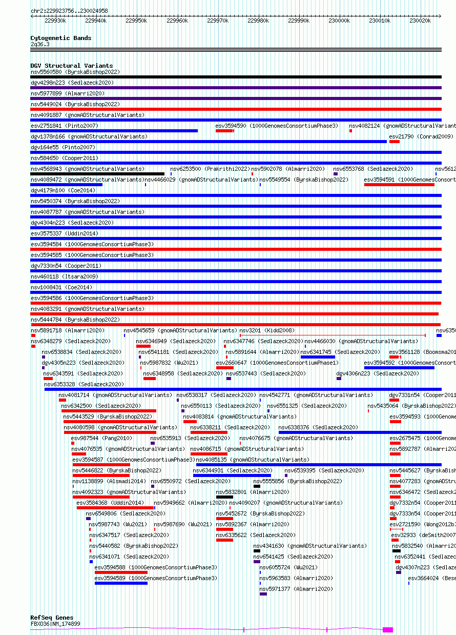Click the red bar under esv3594584

tap(236, 249)
